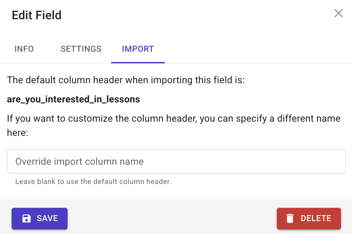Click the word 'here:' above the input
This screenshot has width=352, height=234.
pos(18,133)
